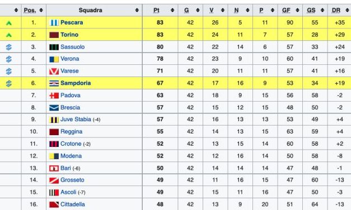Click the green promotion arrow beside Pescara
Viewport: 351px width, 210px height.
9,23
